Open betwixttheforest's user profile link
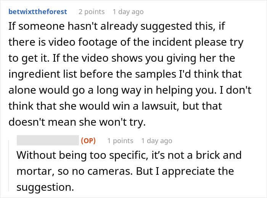The width and height of the screenshot is (267, 198). point(37,11)
